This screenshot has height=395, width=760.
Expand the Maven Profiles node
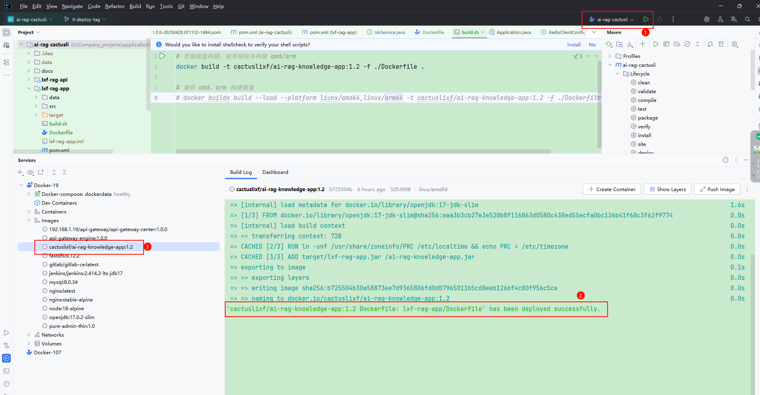(x=610, y=56)
